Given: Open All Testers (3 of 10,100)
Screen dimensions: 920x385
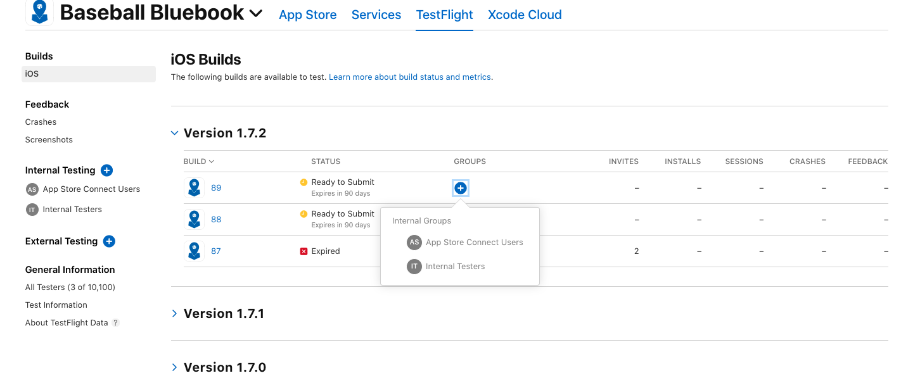Looking at the screenshot, I should (x=70, y=287).
